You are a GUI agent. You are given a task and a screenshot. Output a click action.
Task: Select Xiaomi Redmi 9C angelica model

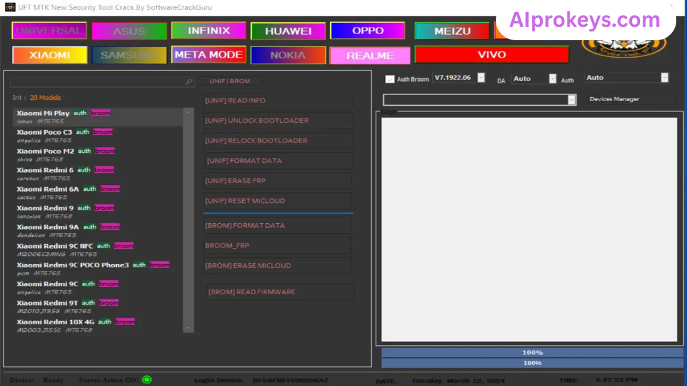tap(97, 287)
